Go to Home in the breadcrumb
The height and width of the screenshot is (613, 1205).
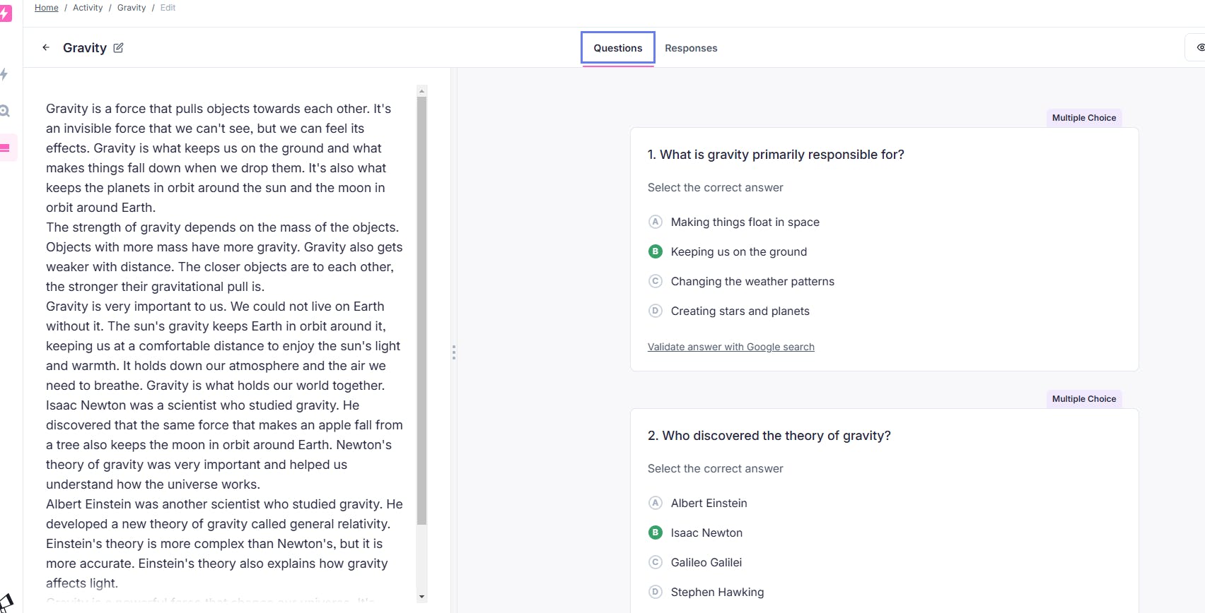47,8
